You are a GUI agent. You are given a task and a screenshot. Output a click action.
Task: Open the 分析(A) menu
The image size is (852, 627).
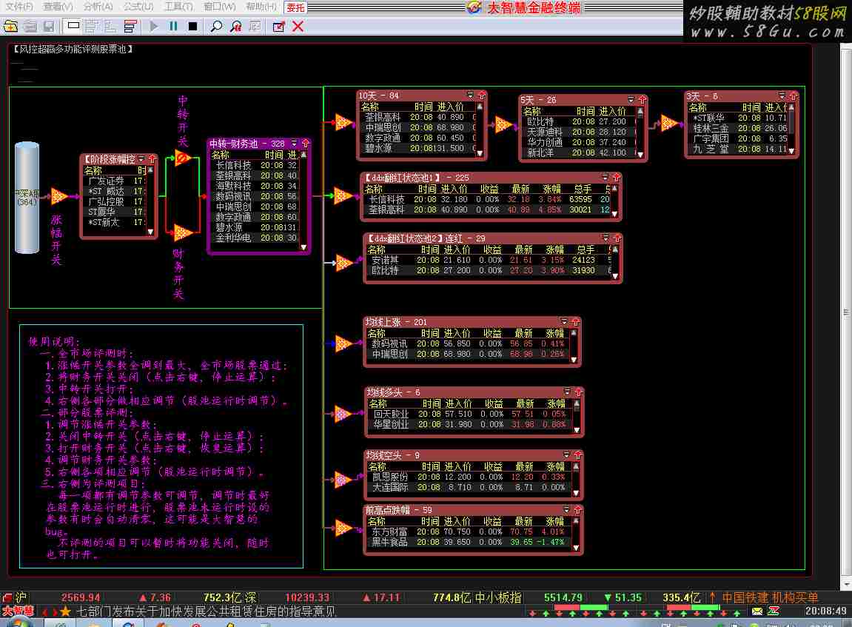(x=98, y=7)
